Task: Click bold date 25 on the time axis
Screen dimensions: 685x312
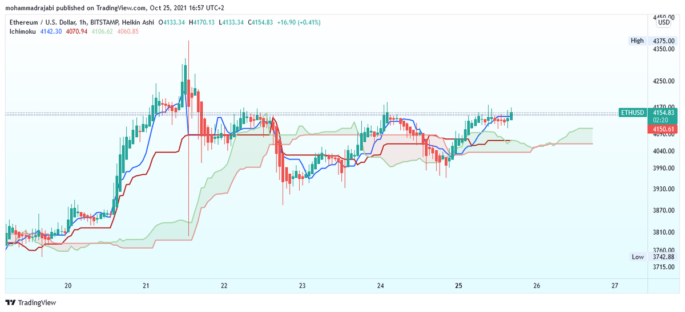Action: (458, 286)
